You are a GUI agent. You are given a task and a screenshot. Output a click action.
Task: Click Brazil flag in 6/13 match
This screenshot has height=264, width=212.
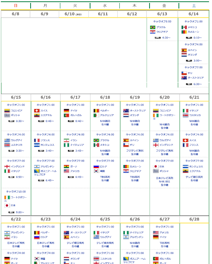coord(153,27)
